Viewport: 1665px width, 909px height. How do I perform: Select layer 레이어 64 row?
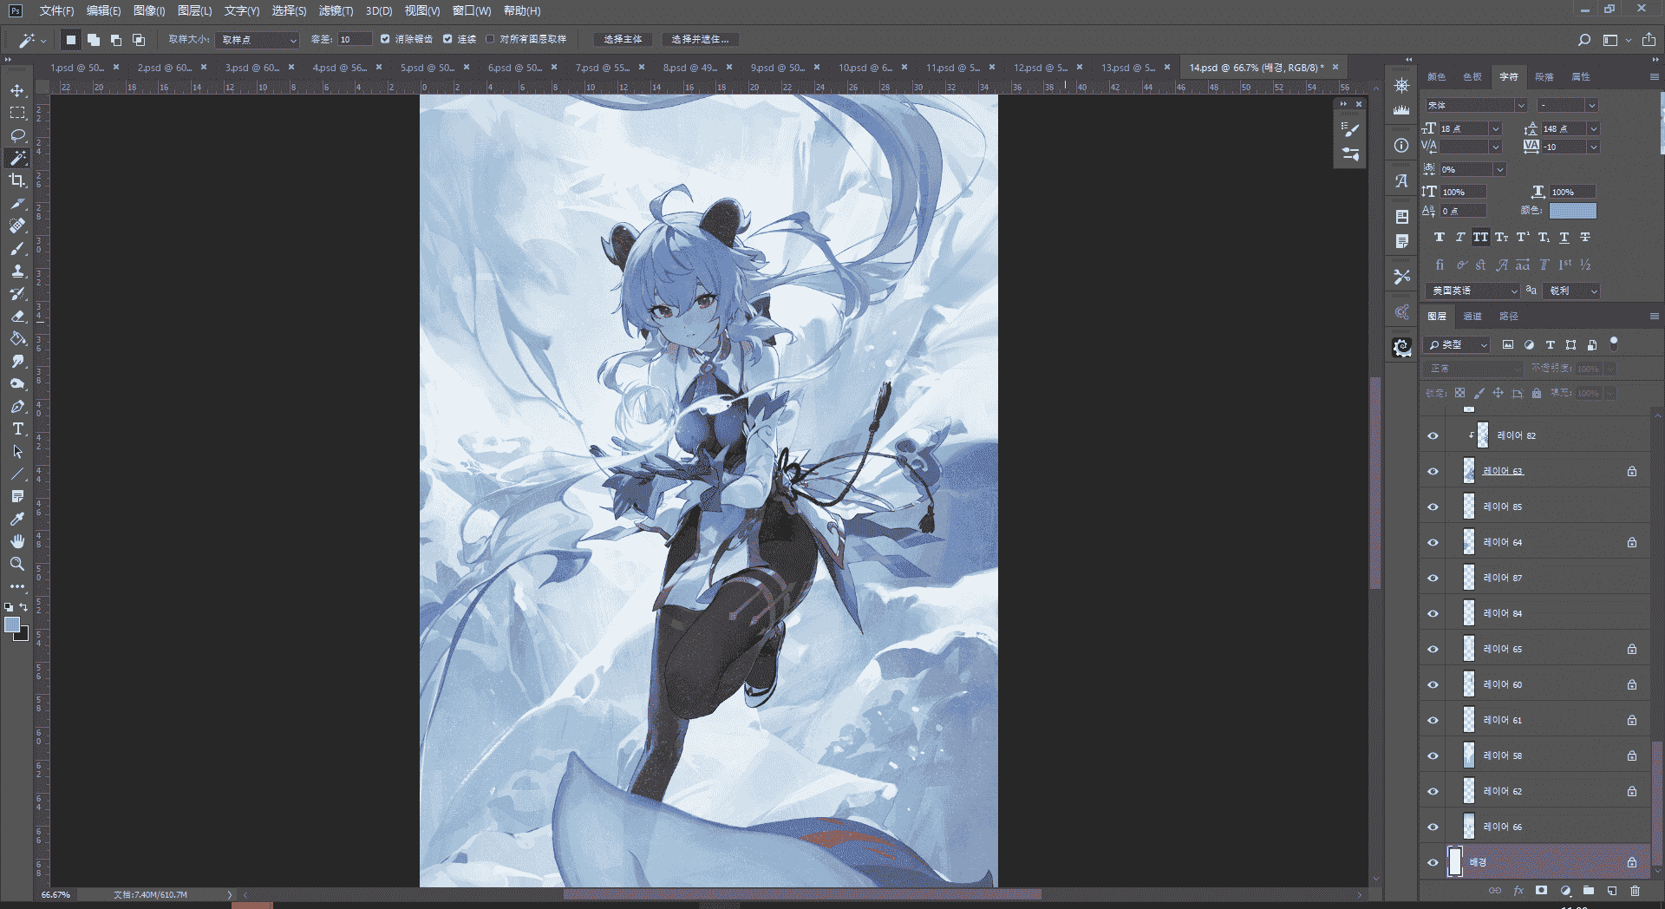pyautogui.click(x=1535, y=542)
